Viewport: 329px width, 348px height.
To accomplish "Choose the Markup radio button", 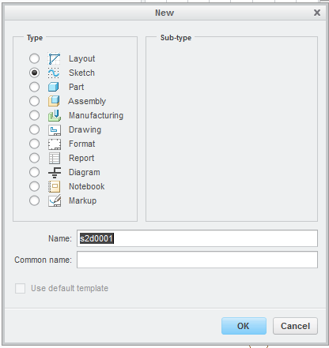I will click(x=34, y=200).
